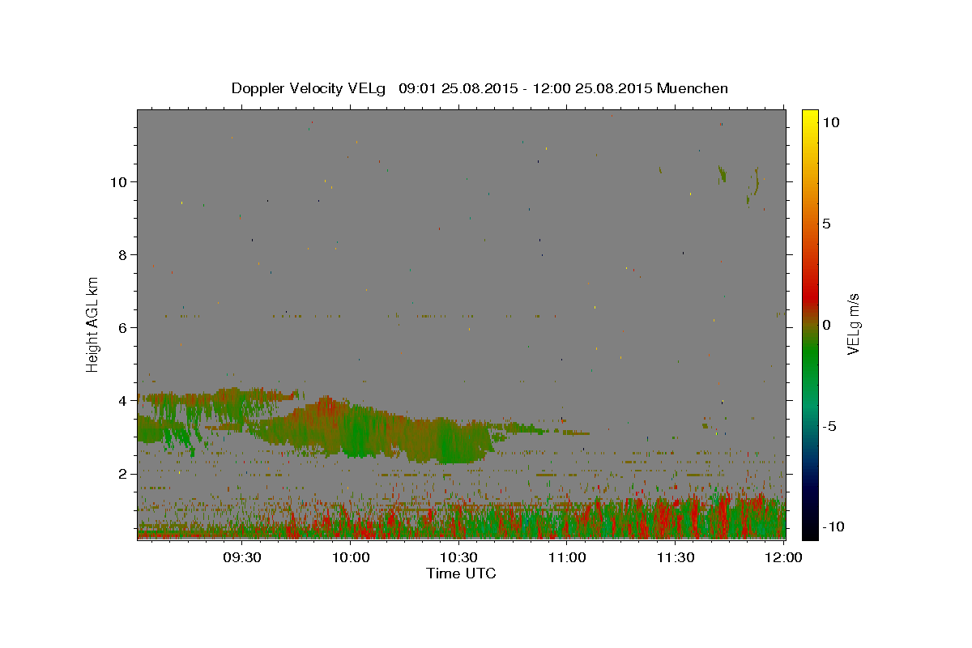
Task: Click the colorbar value -5 label
Action: (x=829, y=426)
